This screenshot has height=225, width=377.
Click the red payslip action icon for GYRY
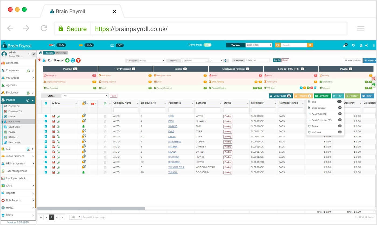tap(54, 116)
